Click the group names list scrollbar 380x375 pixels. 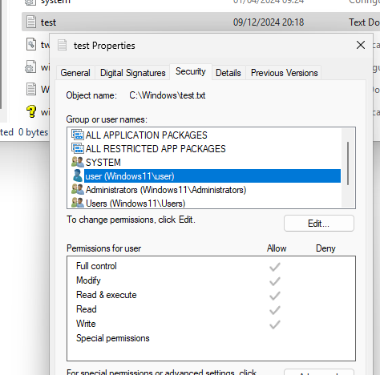coord(348,163)
